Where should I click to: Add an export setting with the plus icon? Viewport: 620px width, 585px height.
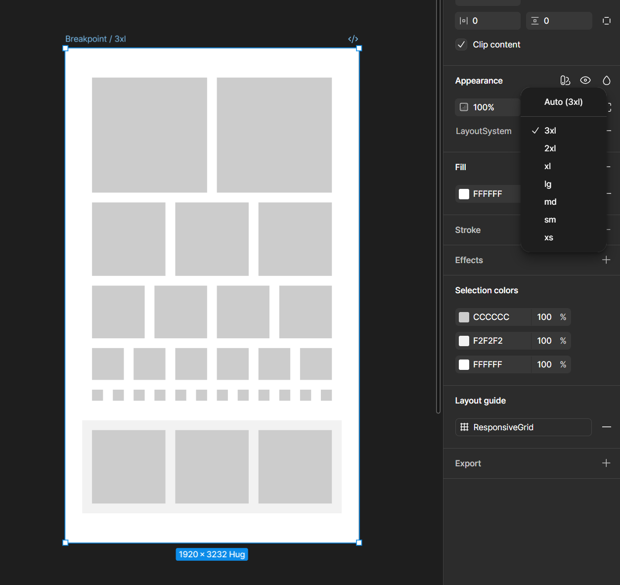tap(606, 463)
